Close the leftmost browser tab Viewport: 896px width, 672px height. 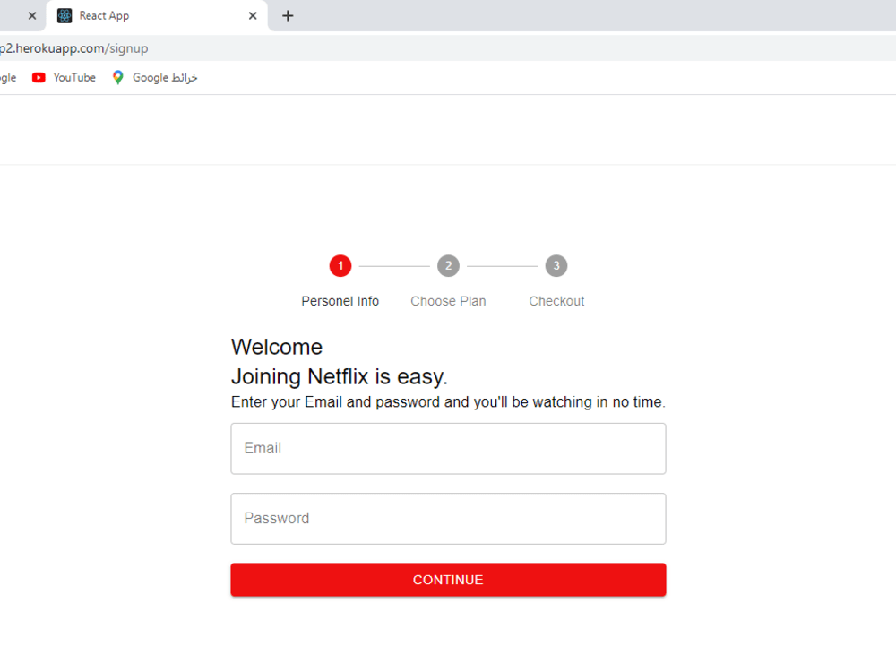30,15
